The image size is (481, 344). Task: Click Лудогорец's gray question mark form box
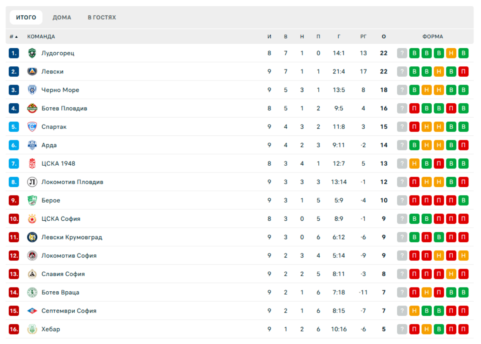402,53
